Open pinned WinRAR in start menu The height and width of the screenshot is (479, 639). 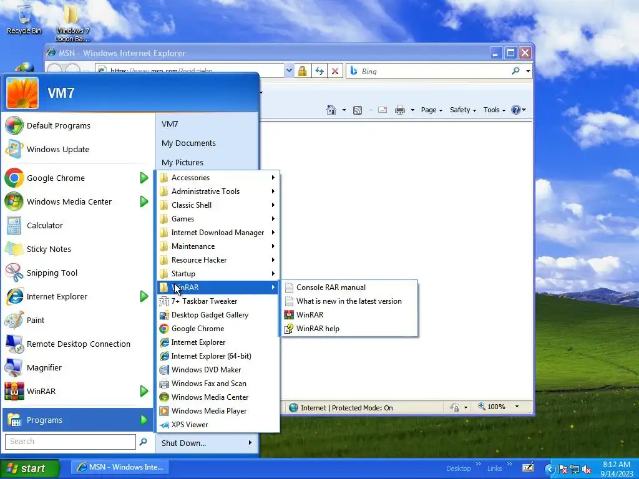coord(77,392)
